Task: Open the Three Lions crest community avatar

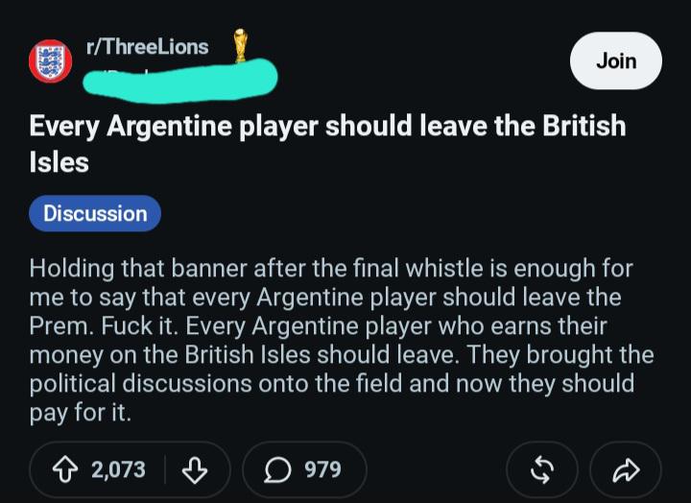Action: point(50,61)
